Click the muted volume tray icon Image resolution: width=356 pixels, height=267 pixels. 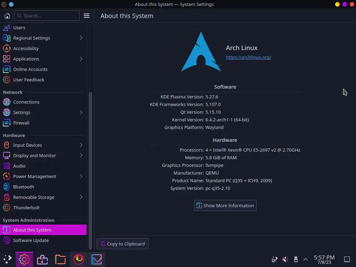tap(285, 259)
